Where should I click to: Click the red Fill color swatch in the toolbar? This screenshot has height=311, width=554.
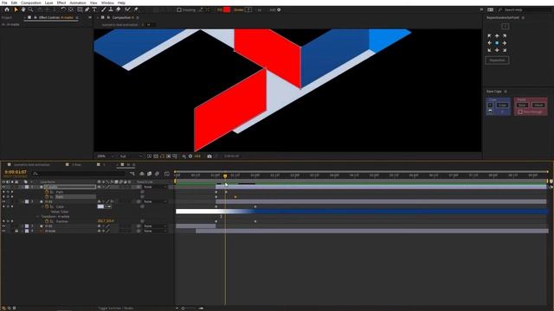coord(227,10)
